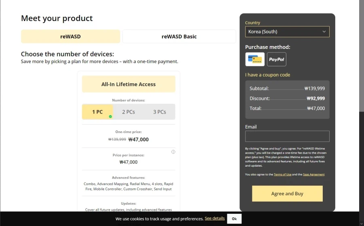Viewport: 364px width, 226px height.
Task: Select the 2 PCs device option
Action: point(129,112)
